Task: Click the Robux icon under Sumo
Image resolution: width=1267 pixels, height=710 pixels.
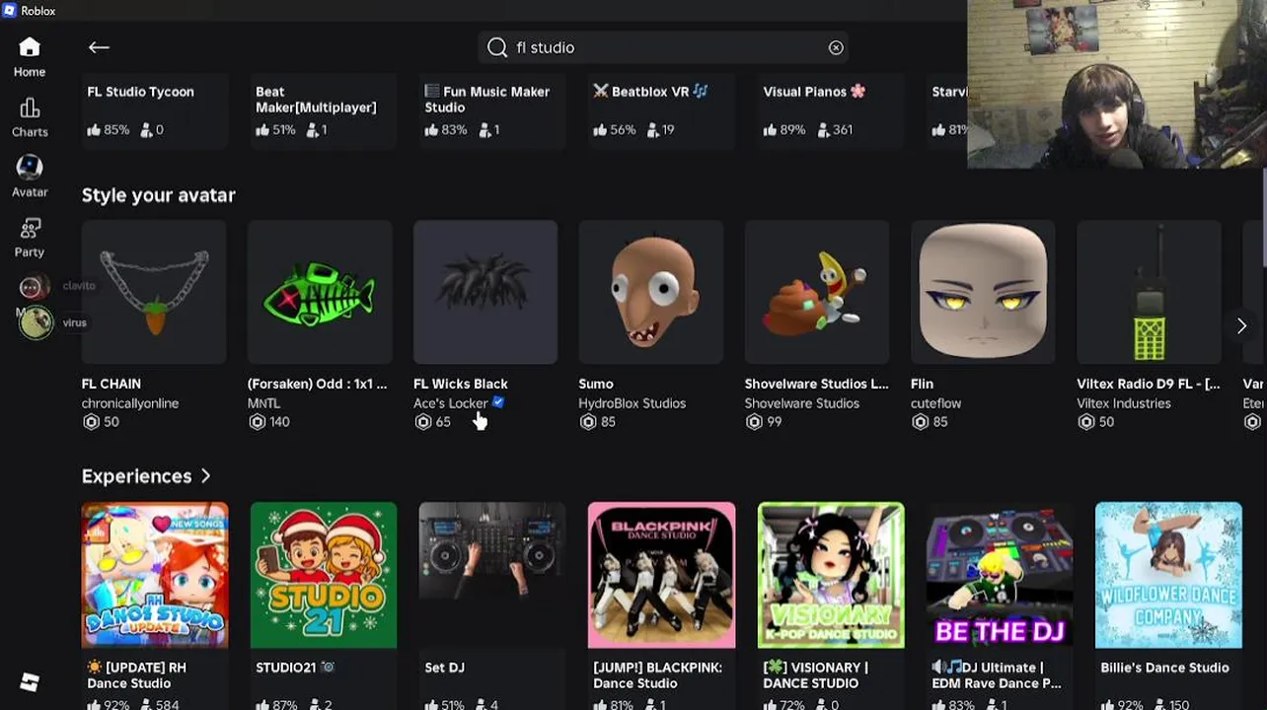Action: tap(588, 421)
